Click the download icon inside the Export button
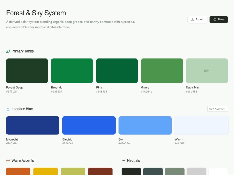 click(192, 20)
